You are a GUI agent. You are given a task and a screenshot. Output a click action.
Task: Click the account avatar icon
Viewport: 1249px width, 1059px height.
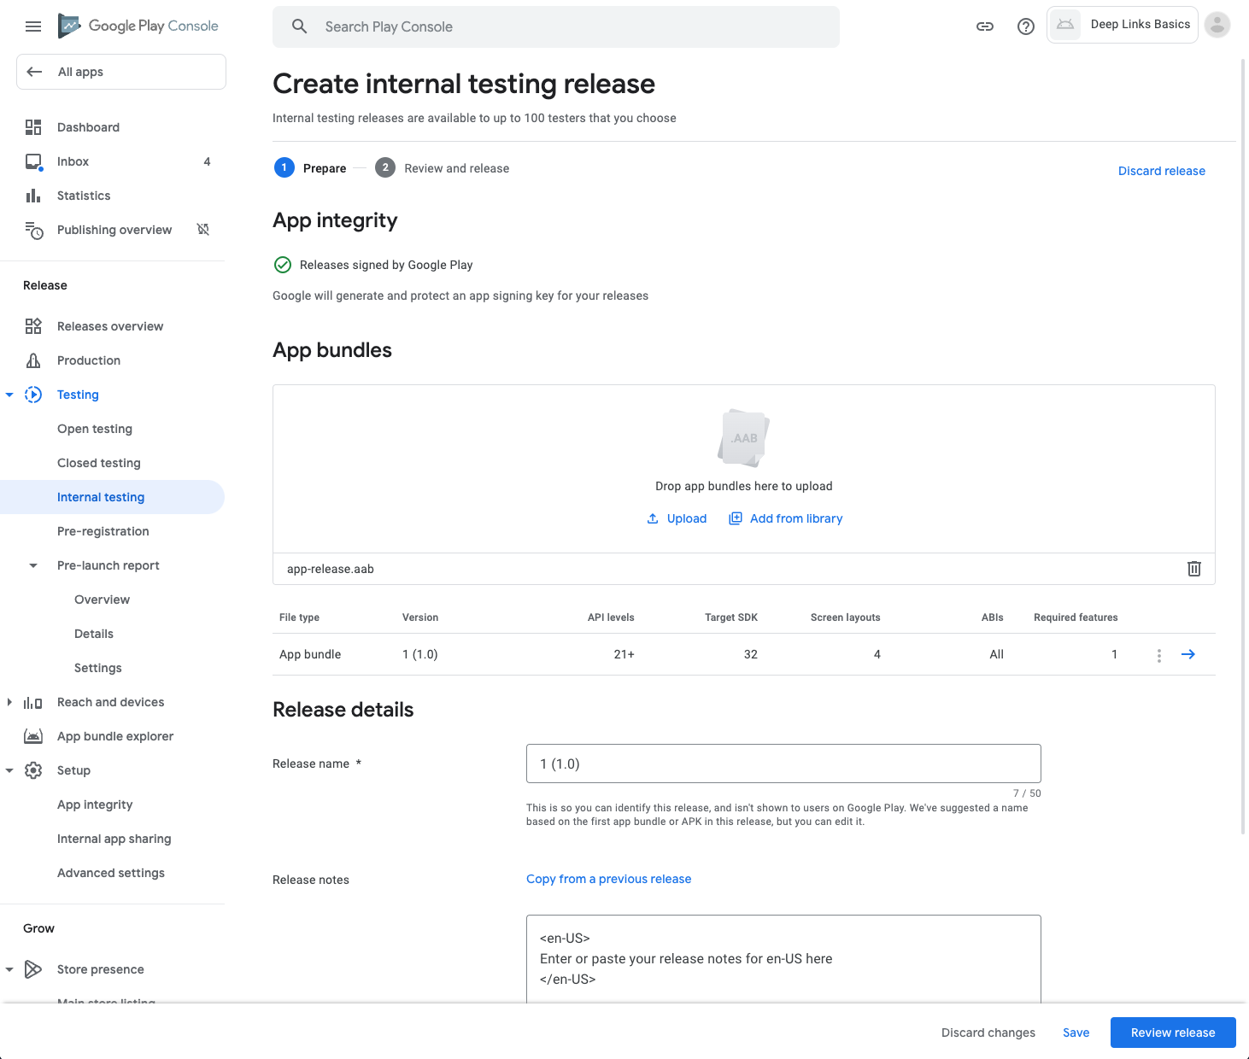pyautogui.click(x=1217, y=26)
